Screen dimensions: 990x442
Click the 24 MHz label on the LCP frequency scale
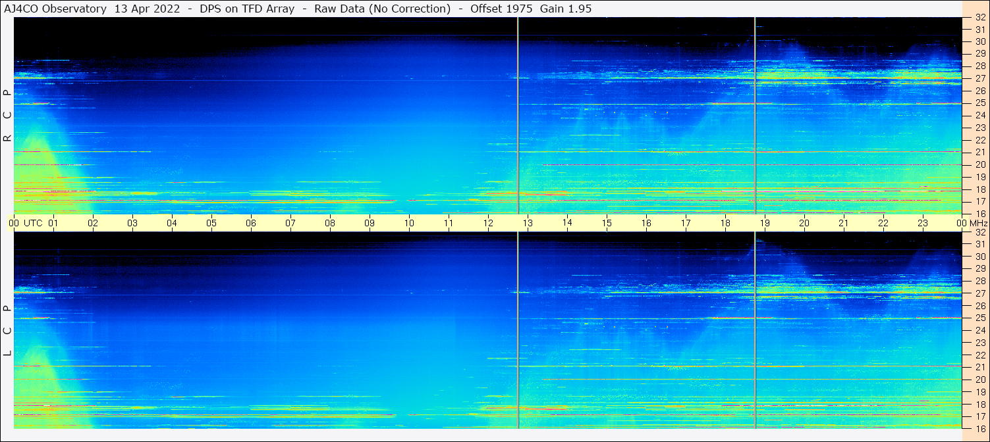tap(980, 330)
